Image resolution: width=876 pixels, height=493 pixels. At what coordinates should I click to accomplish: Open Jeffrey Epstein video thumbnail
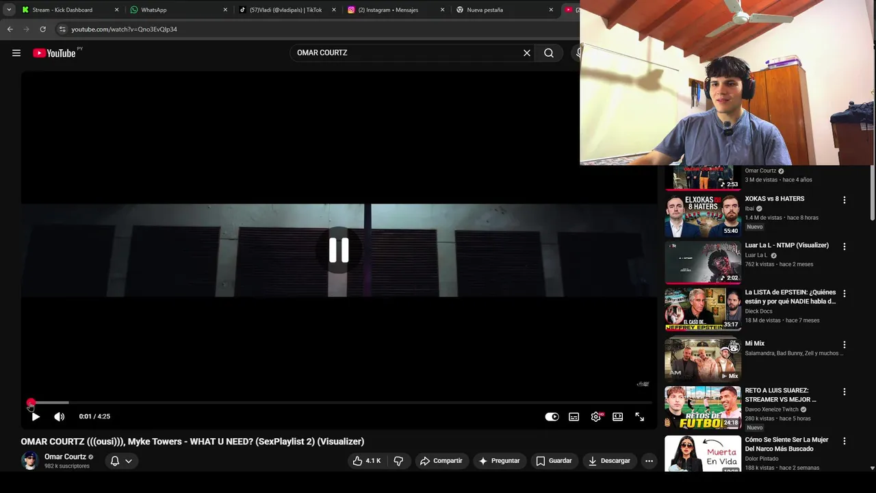click(703, 309)
